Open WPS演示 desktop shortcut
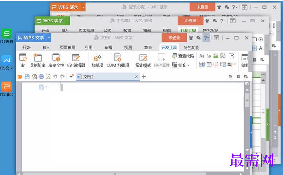This screenshot has height=175, width=283. click(7, 89)
